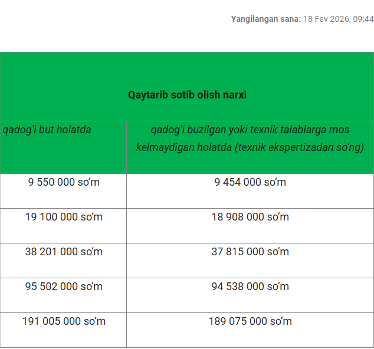Image resolution: width=374 pixels, height=349 pixels.
Task: Click the update time "09:44"
Action: [363, 19]
